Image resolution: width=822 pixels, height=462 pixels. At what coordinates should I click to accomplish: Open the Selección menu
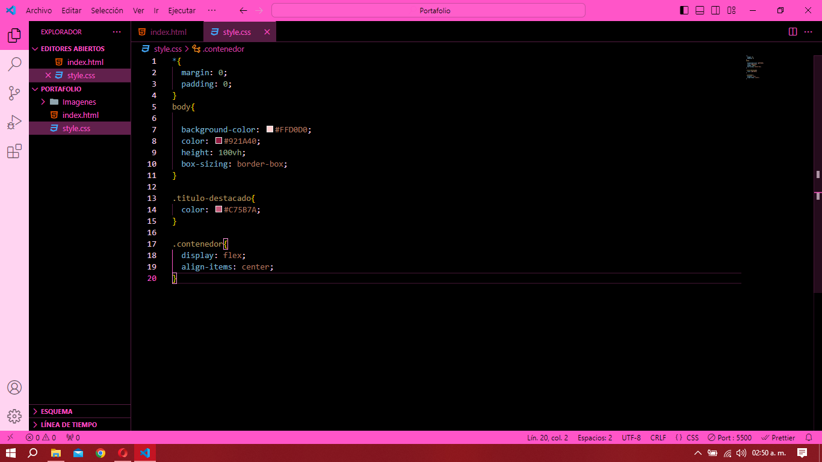pos(107,10)
